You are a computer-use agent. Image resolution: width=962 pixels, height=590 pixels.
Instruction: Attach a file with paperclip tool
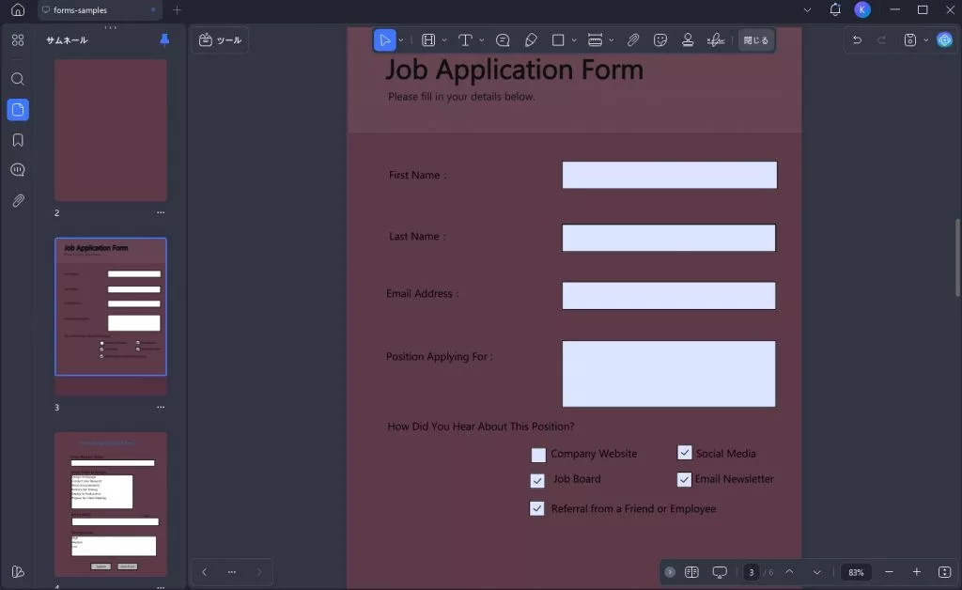pos(632,40)
